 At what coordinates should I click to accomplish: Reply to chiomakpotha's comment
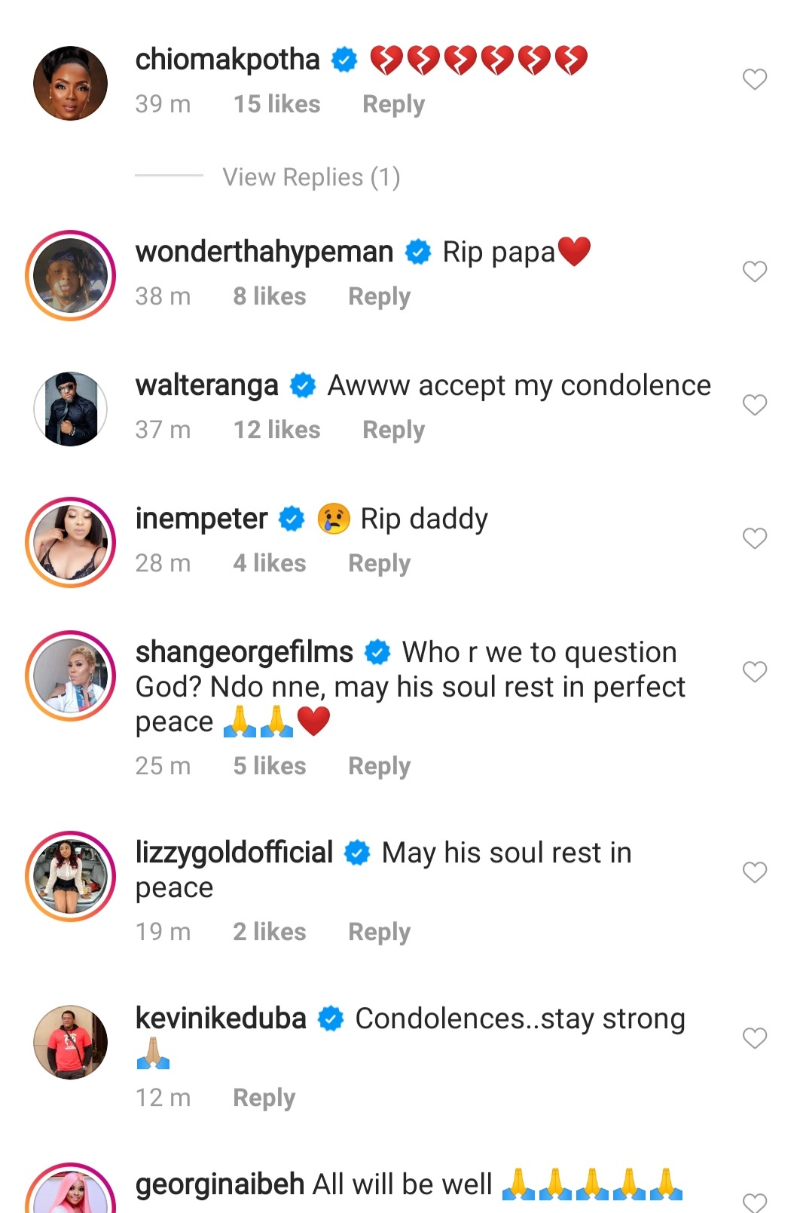point(393,104)
